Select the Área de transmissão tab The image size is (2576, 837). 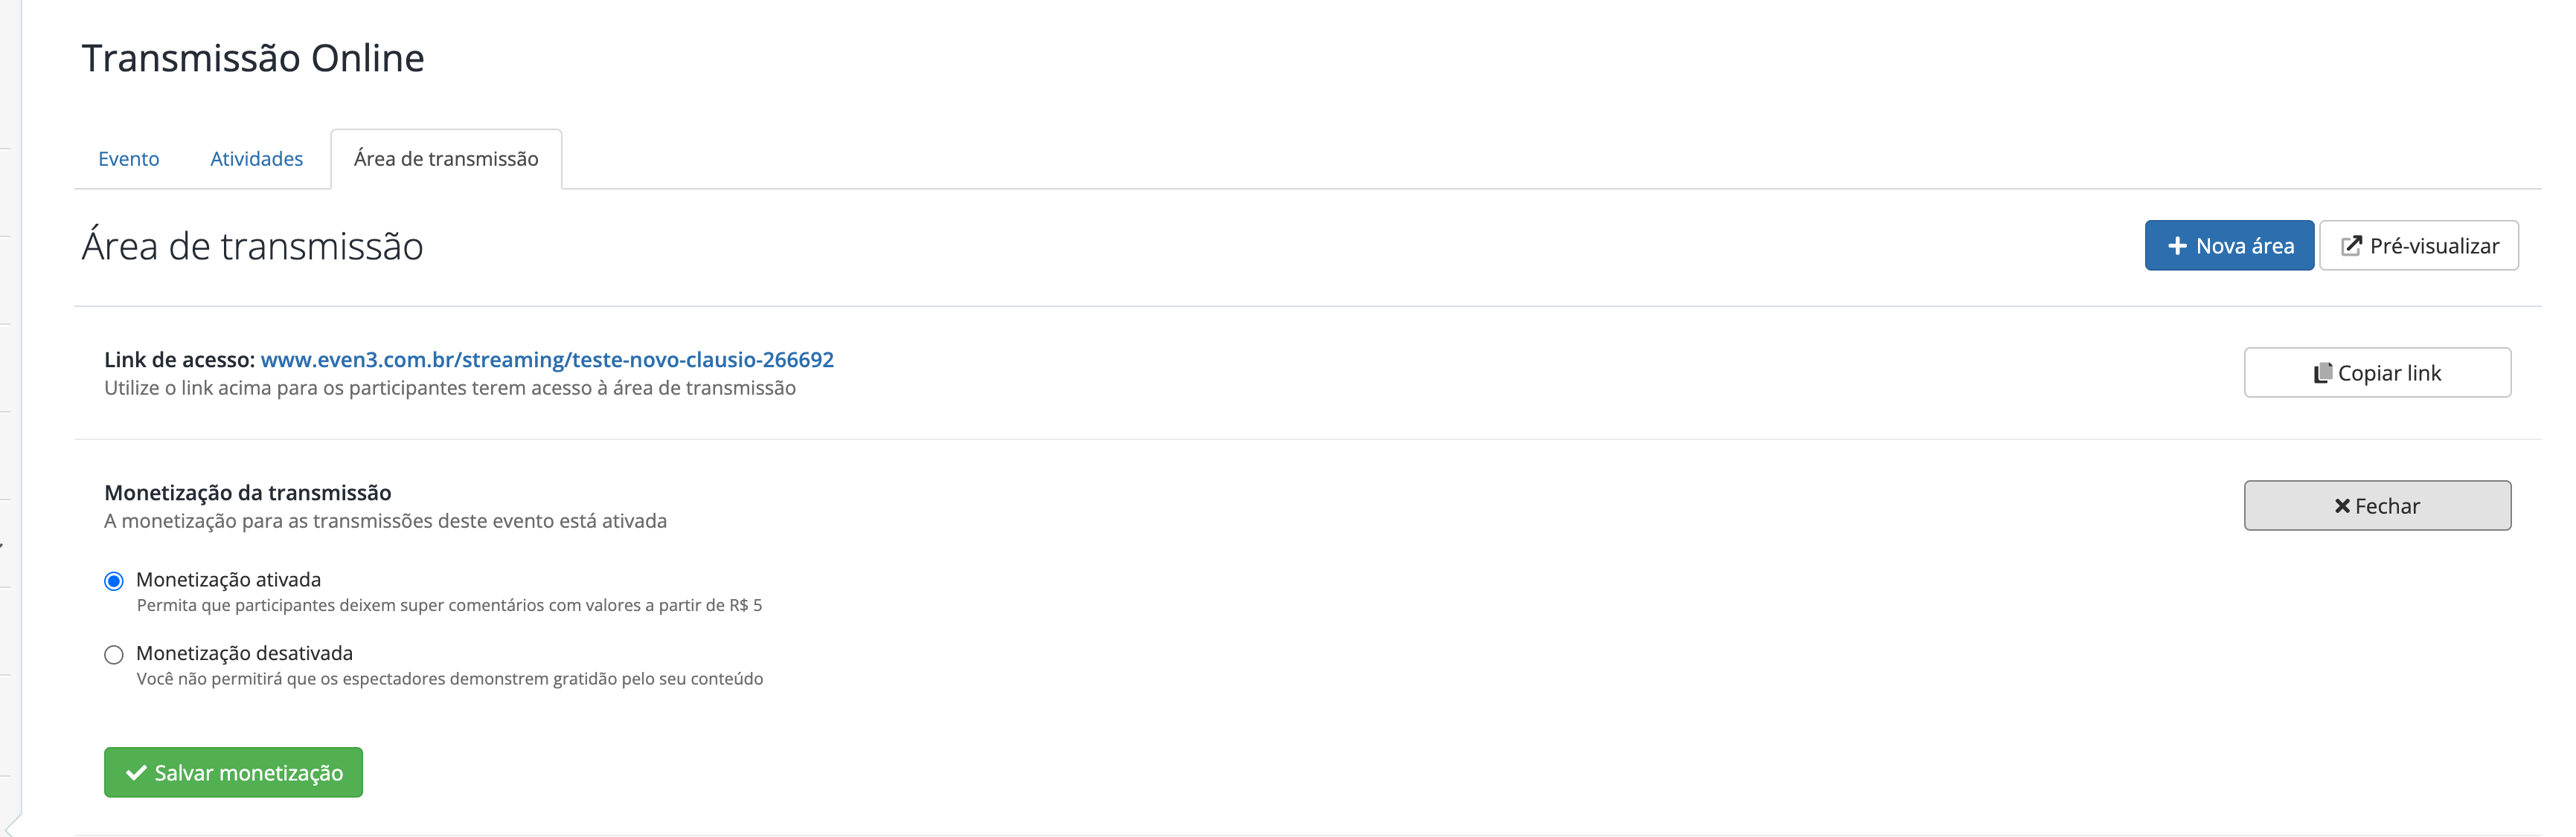pyautogui.click(x=446, y=159)
